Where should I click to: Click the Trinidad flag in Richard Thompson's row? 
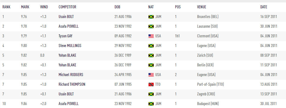coord(151,84)
